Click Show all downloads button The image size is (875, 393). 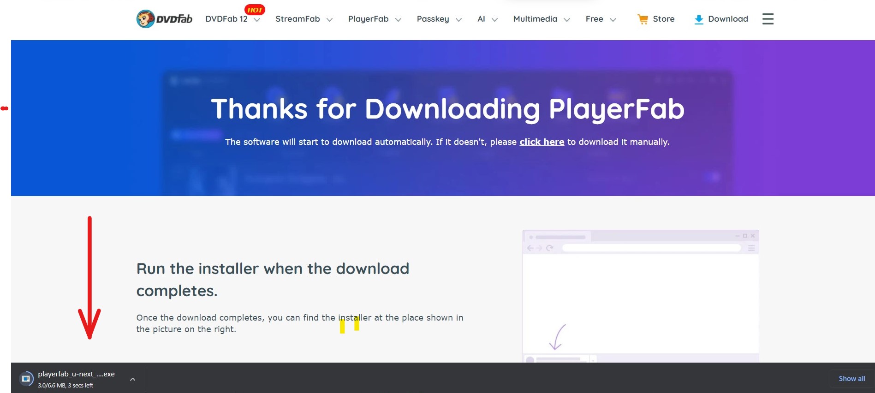click(851, 379)
